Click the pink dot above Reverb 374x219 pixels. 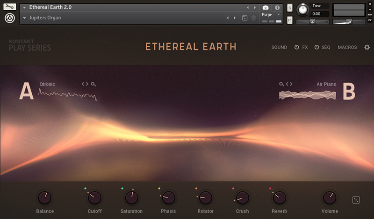(270, 188)
